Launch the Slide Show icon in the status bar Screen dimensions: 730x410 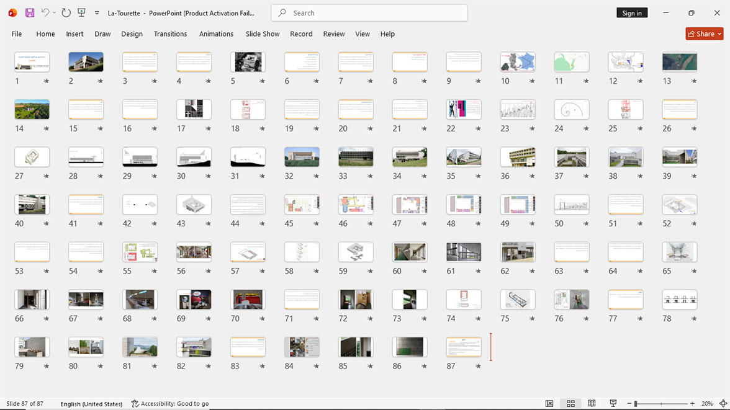point(613,403)
